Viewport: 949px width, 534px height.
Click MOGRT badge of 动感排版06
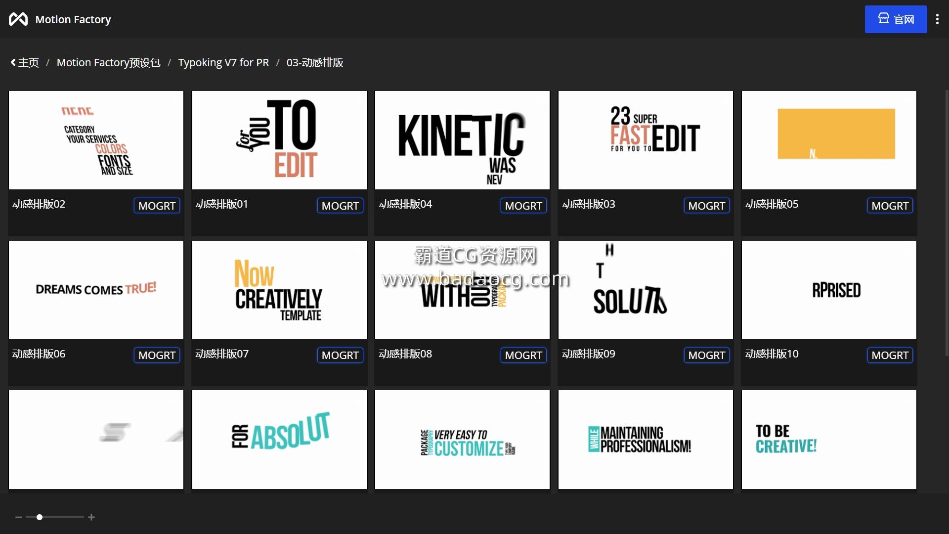[x=157, y=355]
